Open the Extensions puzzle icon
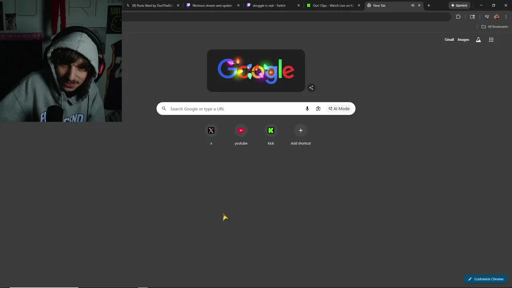 click(458, 17)
